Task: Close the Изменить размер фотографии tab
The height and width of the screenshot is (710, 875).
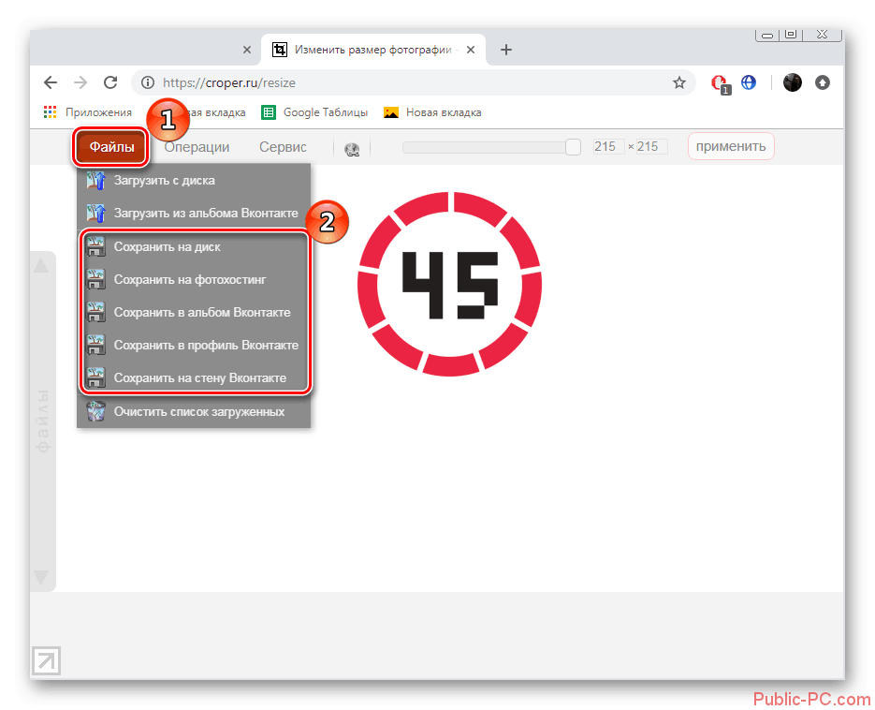Action: (471, 50)
